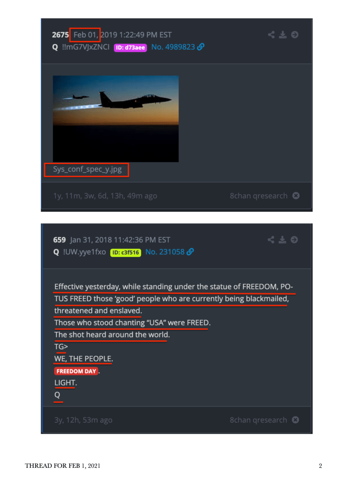
Task: Open the fighter jet image thumbnail
Action: tap(115, 118)
